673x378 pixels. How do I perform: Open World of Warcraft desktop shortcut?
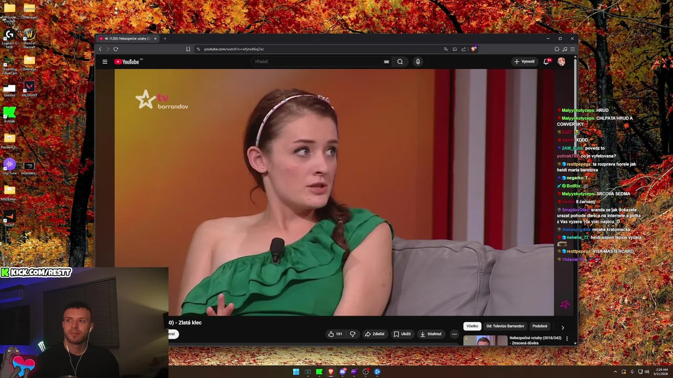point(29,38)
